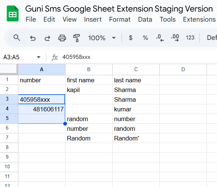This screenshot has width=217, height=187.
Task: Open more number formats 123 menu
Action: [x=190, y=38]
